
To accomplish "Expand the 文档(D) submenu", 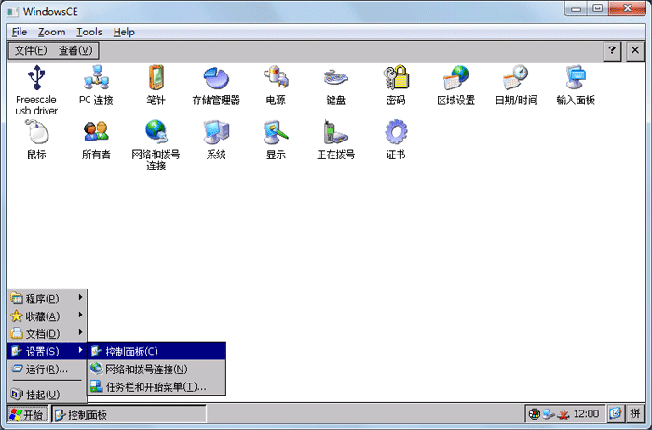I will tap(47, 333).
